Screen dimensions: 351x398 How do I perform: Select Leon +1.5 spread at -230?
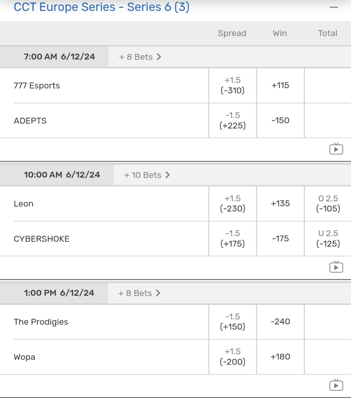(x=233, y=204)
